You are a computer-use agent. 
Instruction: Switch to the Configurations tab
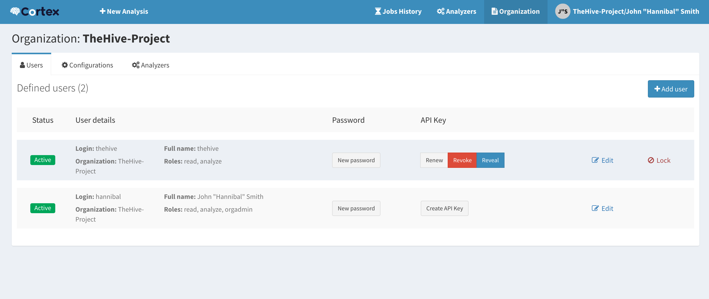coord(87,65)
